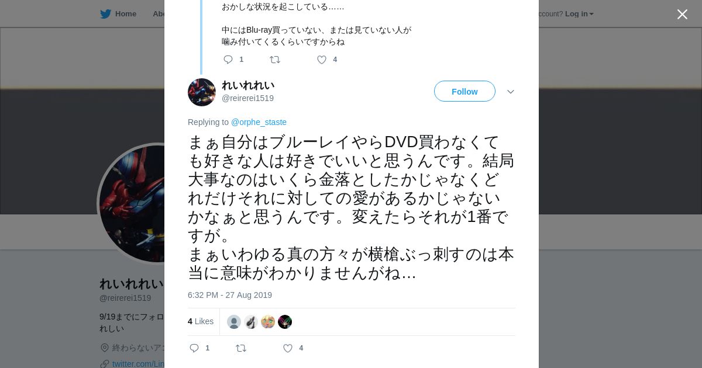The height and width of the screenshot is (368, 702).
Task: Click the last liker's dark avatar
Action: [x=285, y=322]
